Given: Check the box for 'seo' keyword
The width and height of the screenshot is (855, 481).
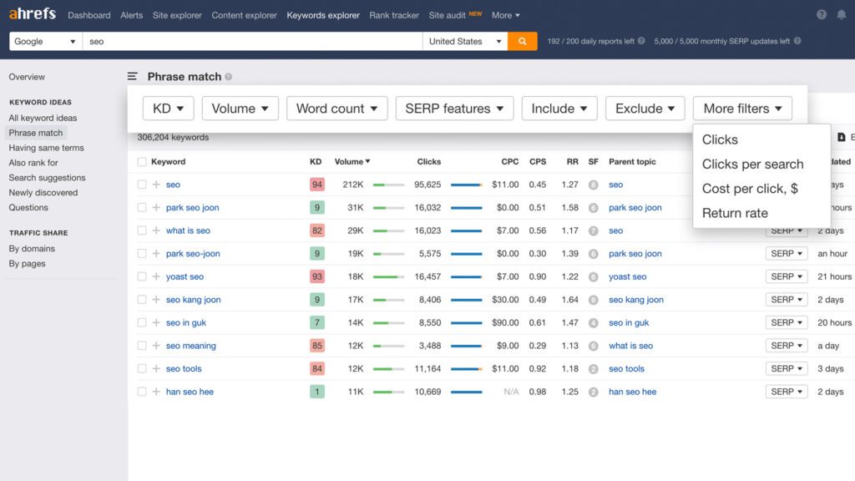Looking at the screenshot, I should 142,185.
